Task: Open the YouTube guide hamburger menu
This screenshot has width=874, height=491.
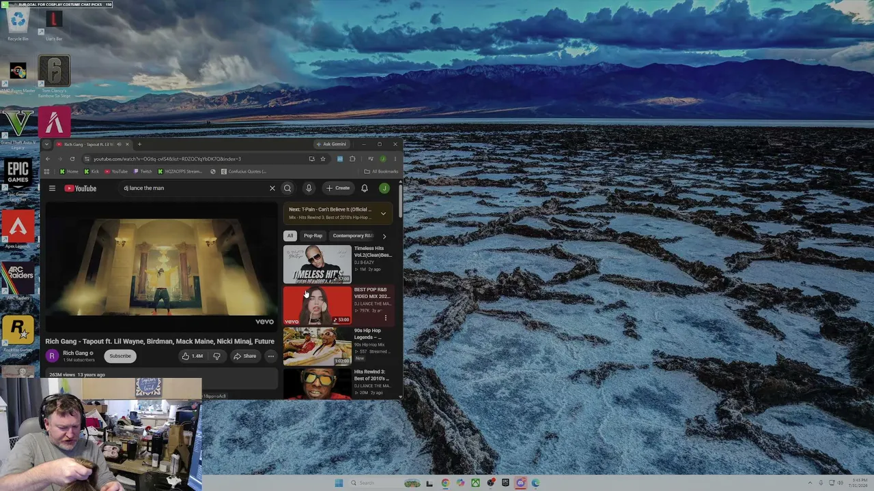Action: [52, 188]
